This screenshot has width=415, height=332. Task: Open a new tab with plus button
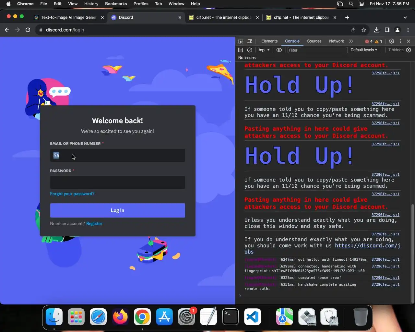pos(347,18)
